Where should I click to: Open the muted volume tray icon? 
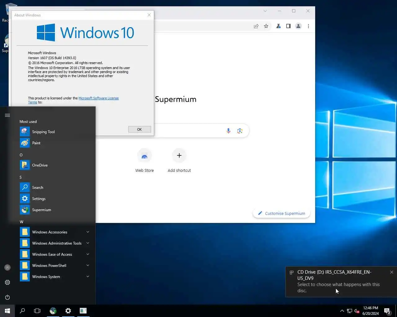coord(357,311)
